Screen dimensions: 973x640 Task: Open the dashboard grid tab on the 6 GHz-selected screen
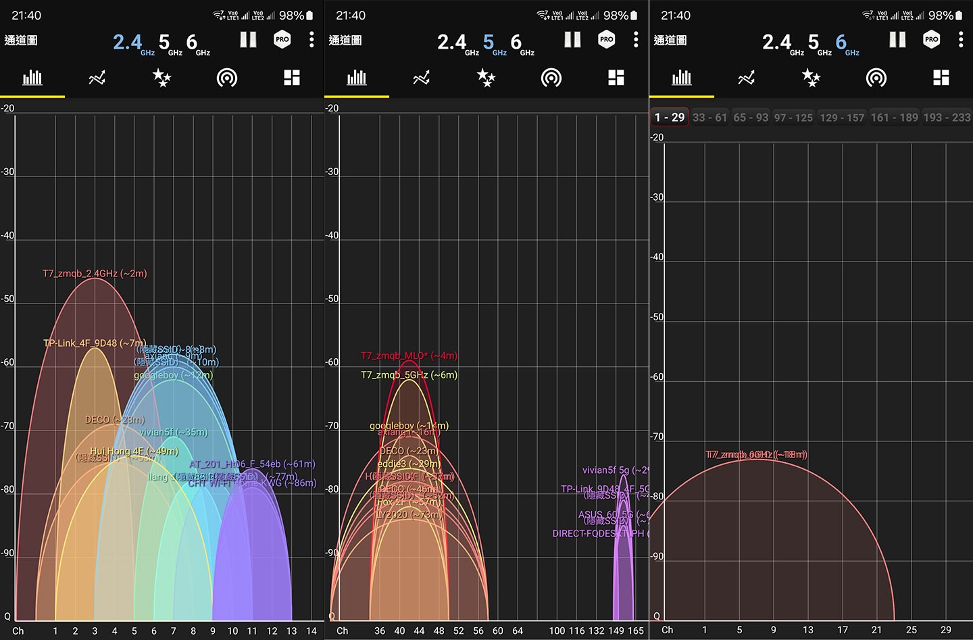(x=941, y=78)
